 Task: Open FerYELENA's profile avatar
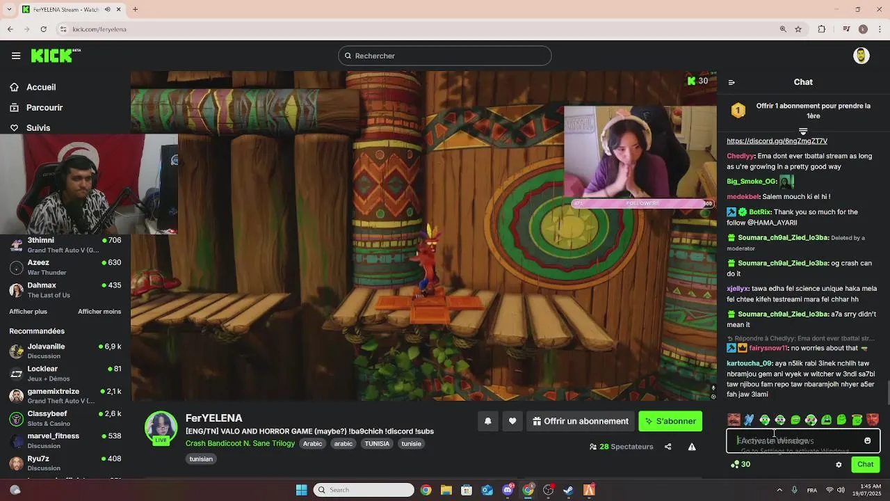click(x=161, y=427)
